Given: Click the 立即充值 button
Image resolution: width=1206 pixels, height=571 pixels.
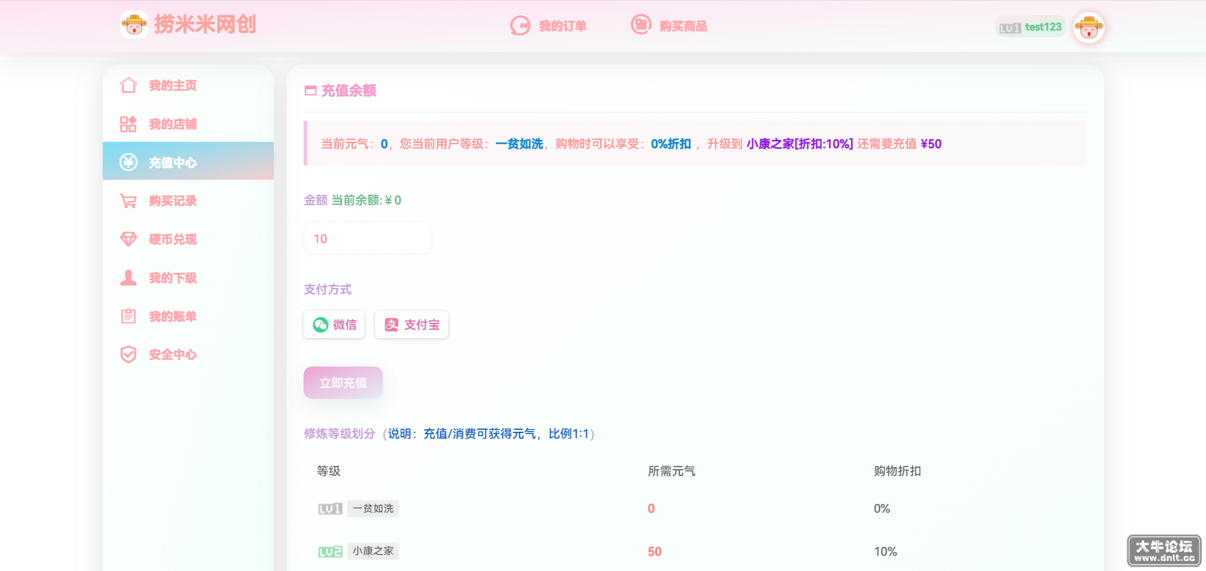Looking at the screenshot, I should click(x=343, y=382).
